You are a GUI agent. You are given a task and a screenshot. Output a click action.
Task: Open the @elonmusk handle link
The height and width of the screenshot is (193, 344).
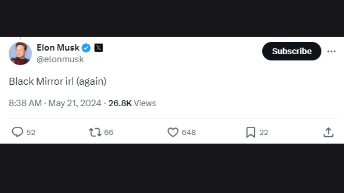click(x=60, y=59)
